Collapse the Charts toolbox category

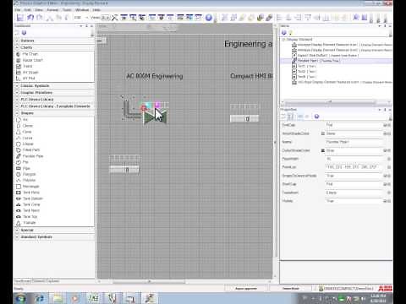(x=17, y=47)
